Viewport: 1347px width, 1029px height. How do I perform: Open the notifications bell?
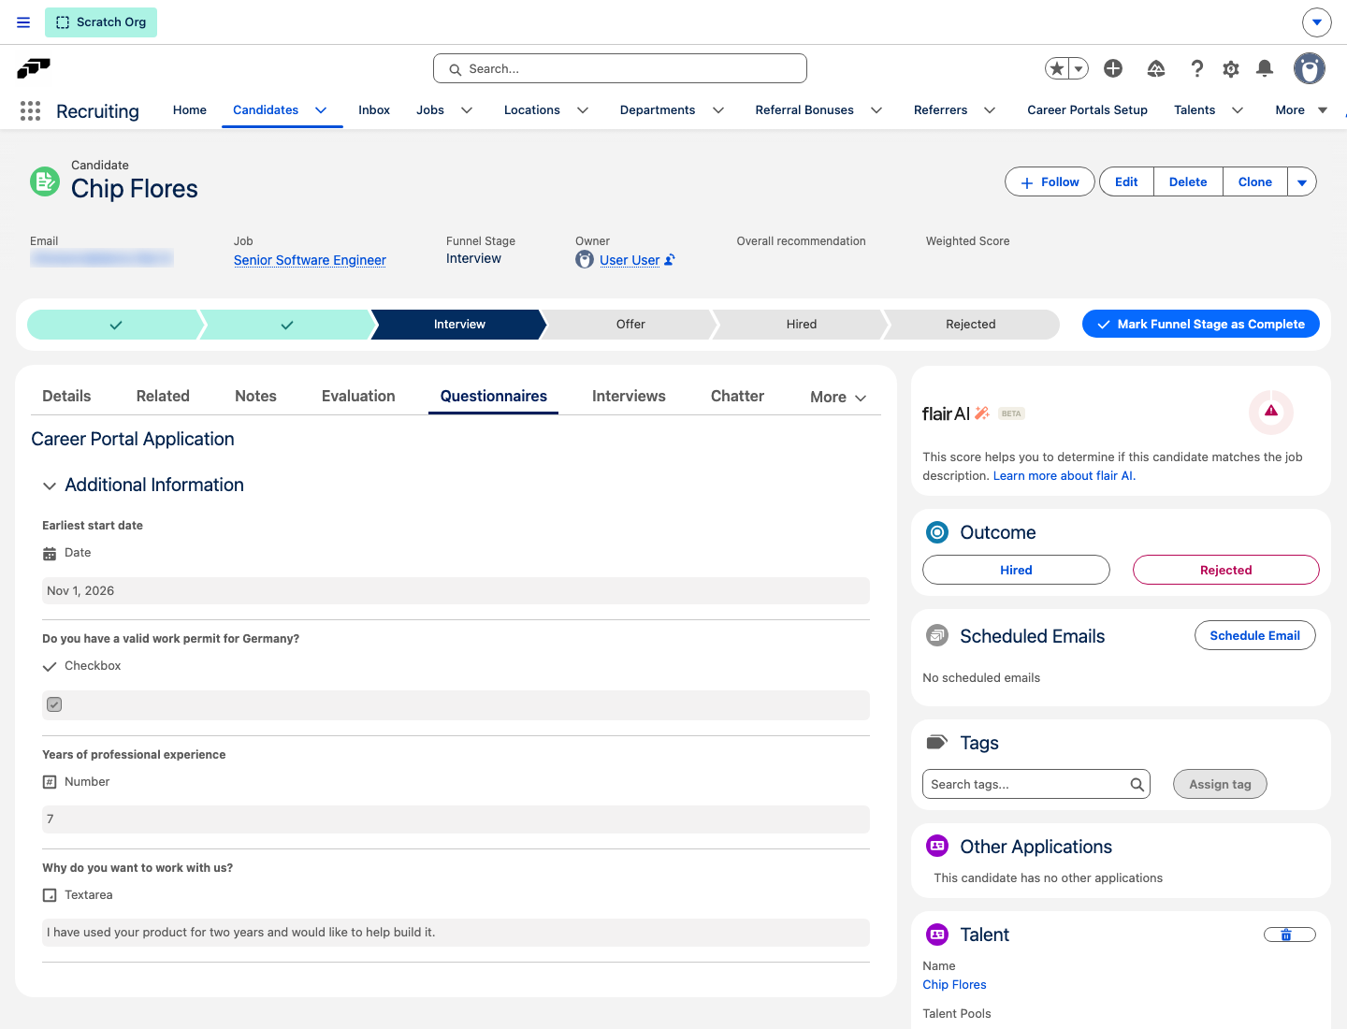tap(1265, 68)
